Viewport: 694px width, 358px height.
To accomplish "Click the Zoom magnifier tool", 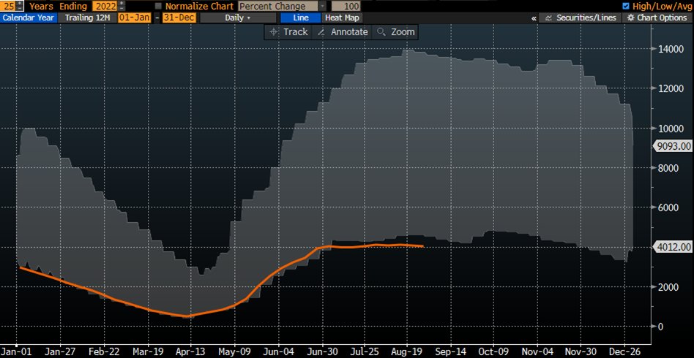I will pyautogui.click(x=395, y=32).
